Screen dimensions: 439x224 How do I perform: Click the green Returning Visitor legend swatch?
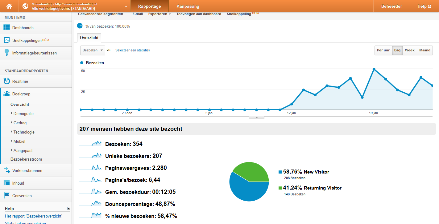coord(280,188)
